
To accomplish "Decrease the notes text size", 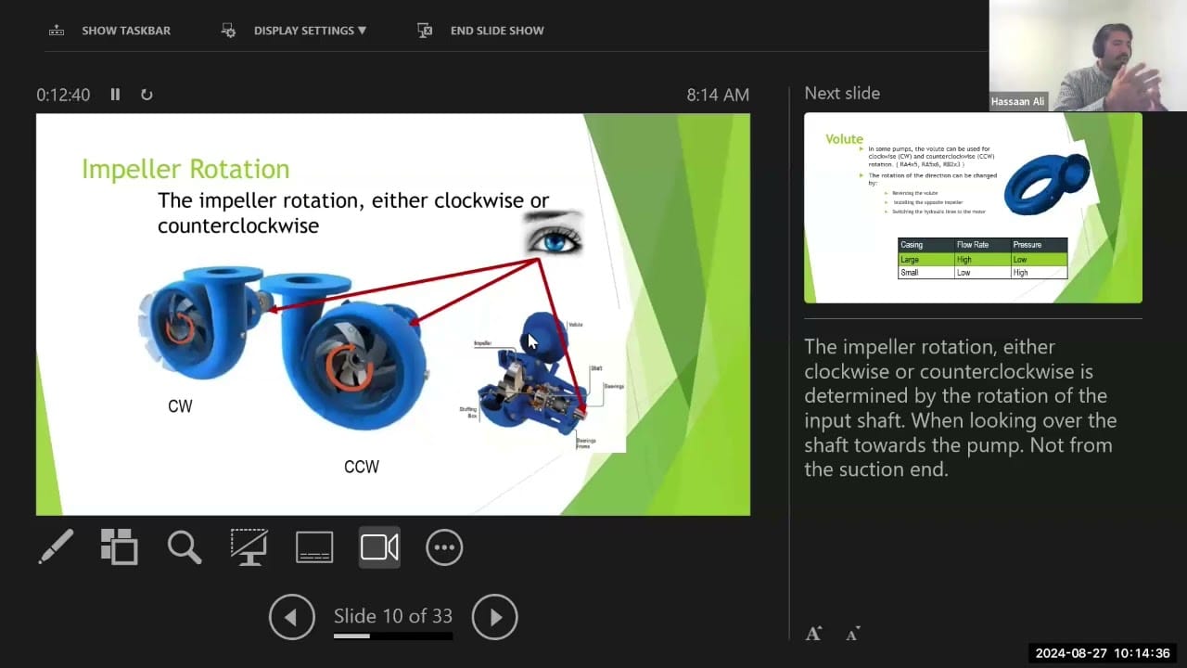I will [852, 635].
